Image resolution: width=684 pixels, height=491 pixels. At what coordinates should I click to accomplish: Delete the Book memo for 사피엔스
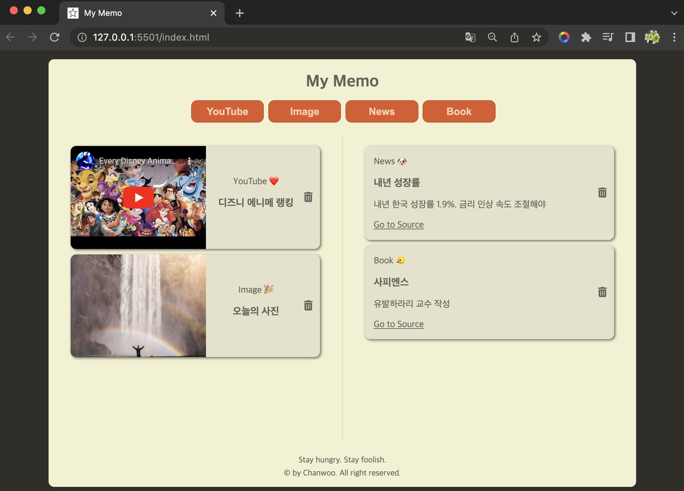(x=602, y=292)
